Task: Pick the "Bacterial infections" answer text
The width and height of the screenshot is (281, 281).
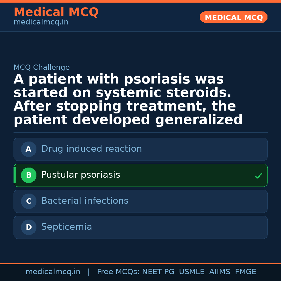Action: coord(85,201)
